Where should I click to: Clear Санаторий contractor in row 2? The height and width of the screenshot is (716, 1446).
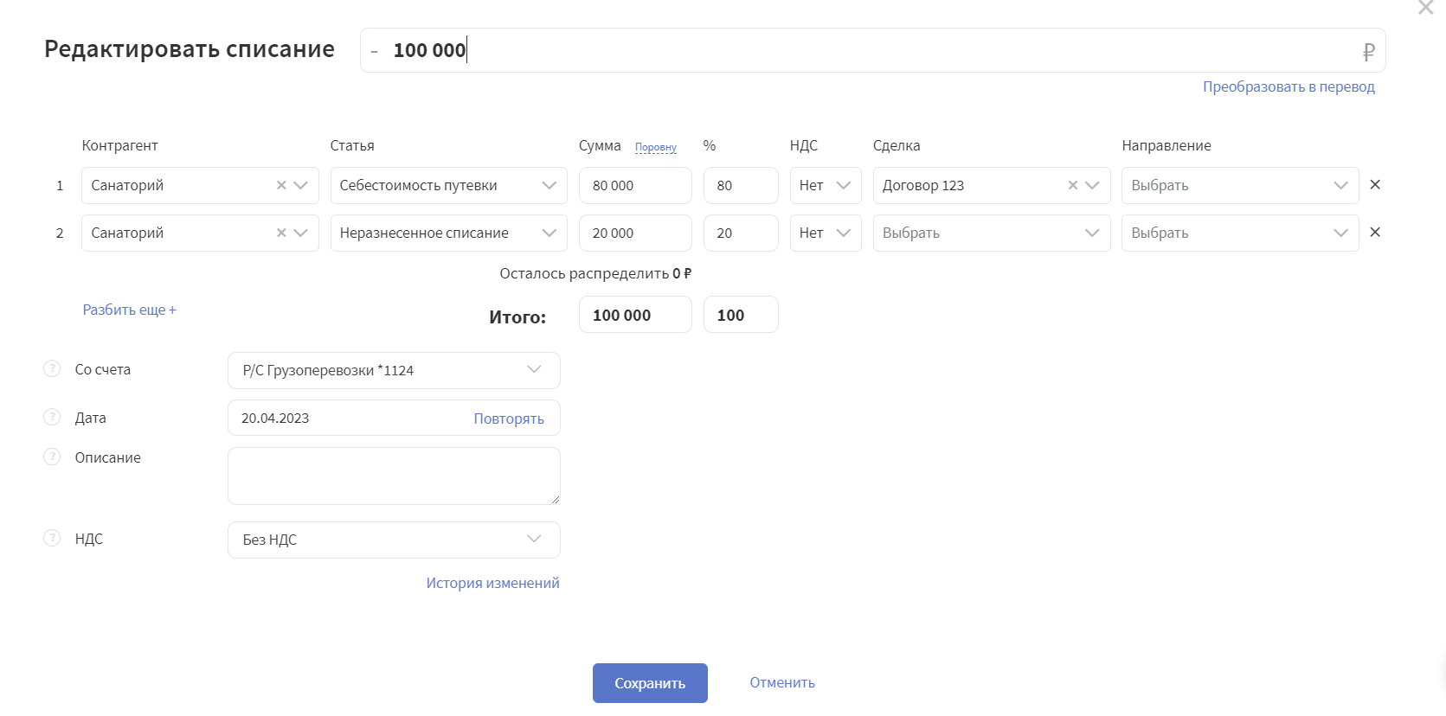coord(281,233)
